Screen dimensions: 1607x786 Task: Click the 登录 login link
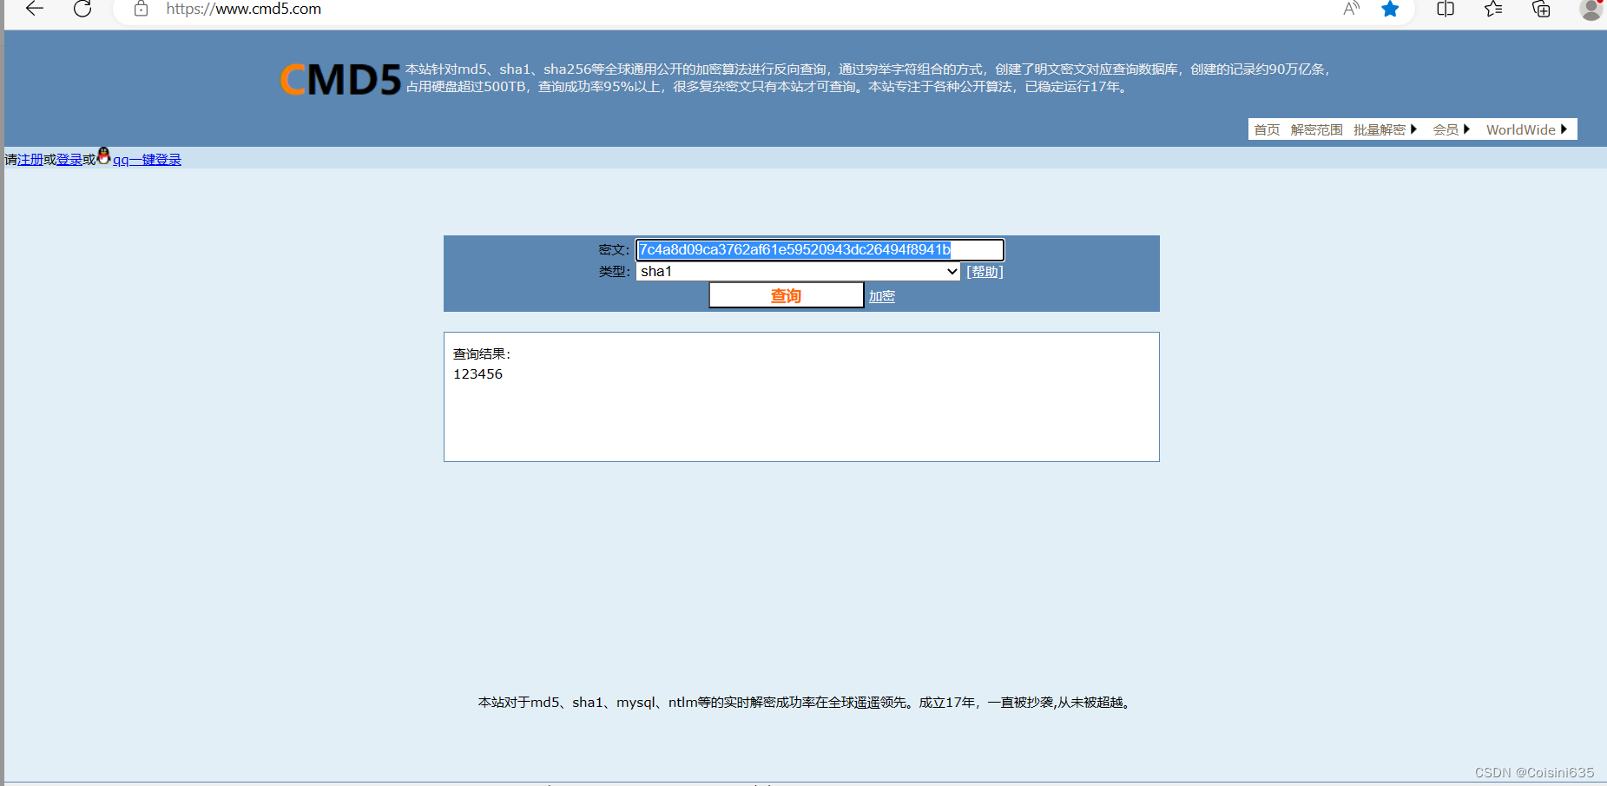coord(69,160)
